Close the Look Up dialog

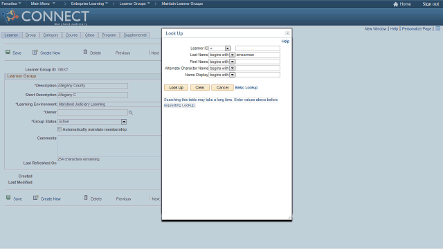[x=287, y=33]
